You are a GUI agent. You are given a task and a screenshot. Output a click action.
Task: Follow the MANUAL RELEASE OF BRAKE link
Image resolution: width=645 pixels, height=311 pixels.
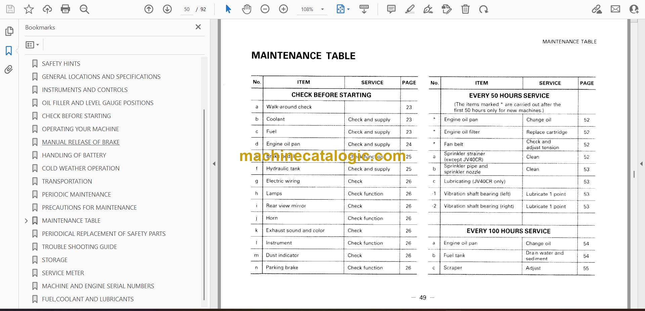click(x=81, y=142)
